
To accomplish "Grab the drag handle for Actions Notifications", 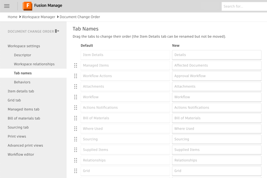I will pos(76,107).
